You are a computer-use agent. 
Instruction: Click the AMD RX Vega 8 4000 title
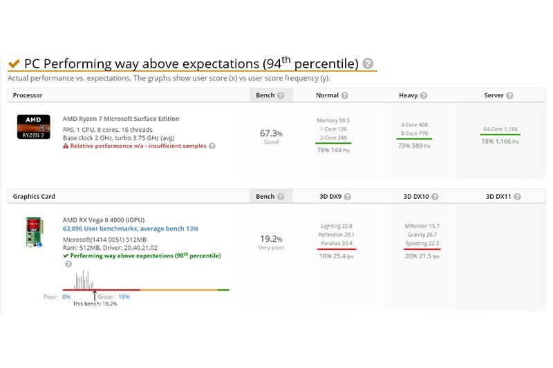pos(108,220)
